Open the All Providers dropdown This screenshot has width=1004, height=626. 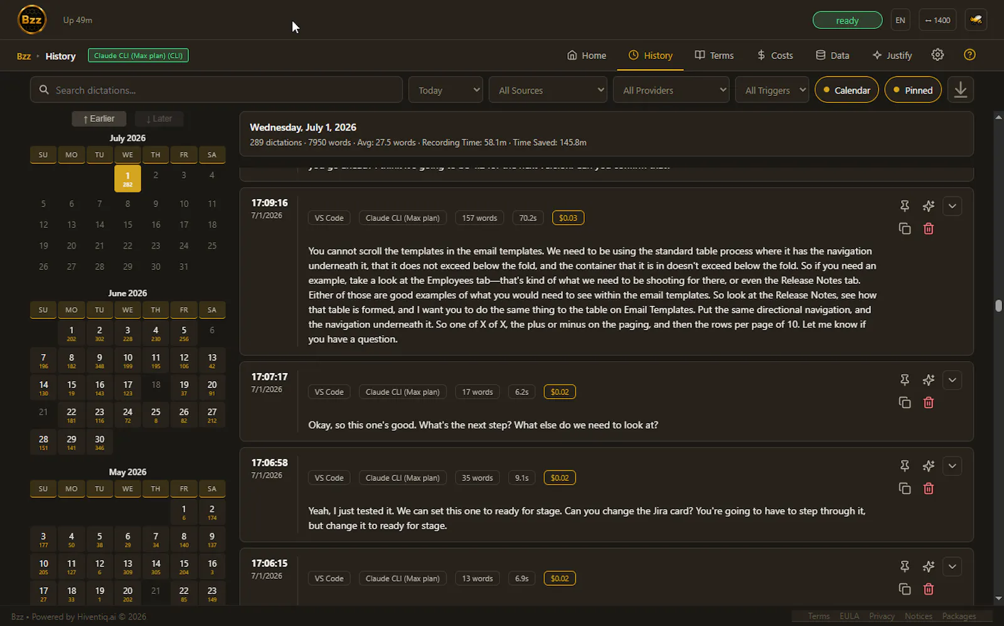pos(671,90)
